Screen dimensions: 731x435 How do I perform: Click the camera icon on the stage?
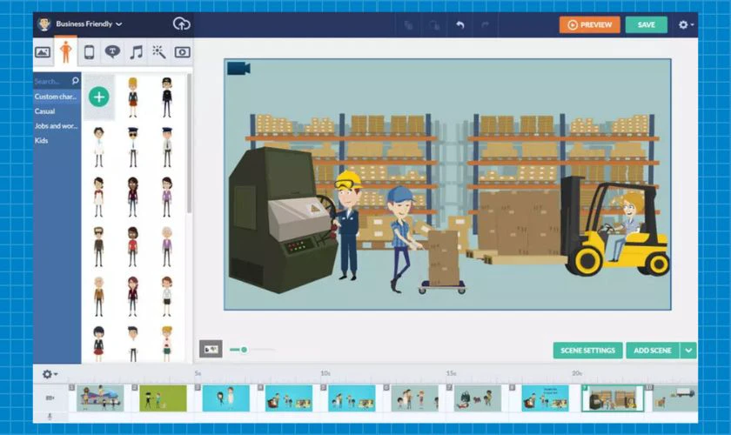pyautogui.click(x=238, y=68)
